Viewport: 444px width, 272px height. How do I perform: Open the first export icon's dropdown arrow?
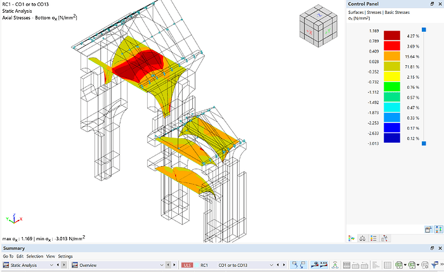[x=405, y=265]
